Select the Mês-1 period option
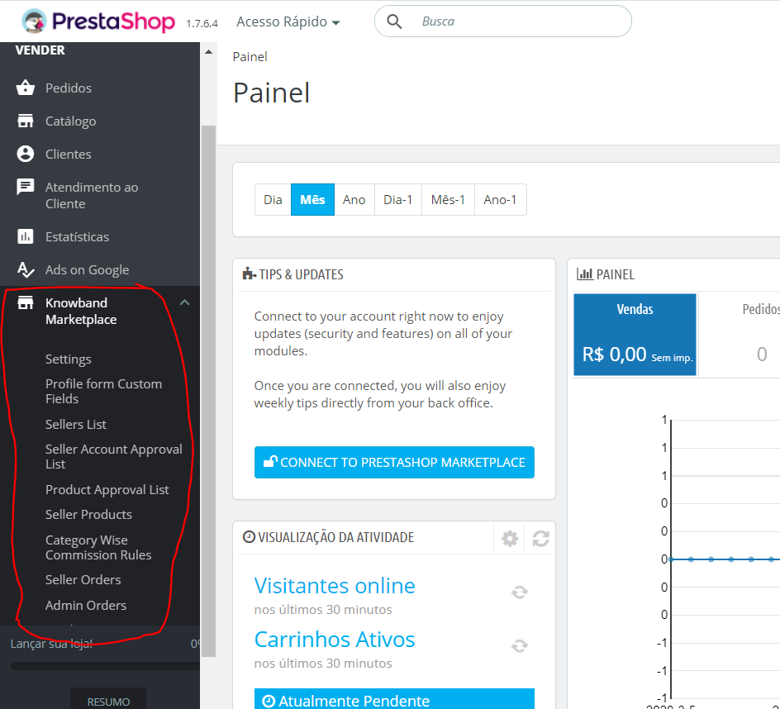Image resolution: width=780 pixels, height=709 pixels. click(x=448, y=200)
